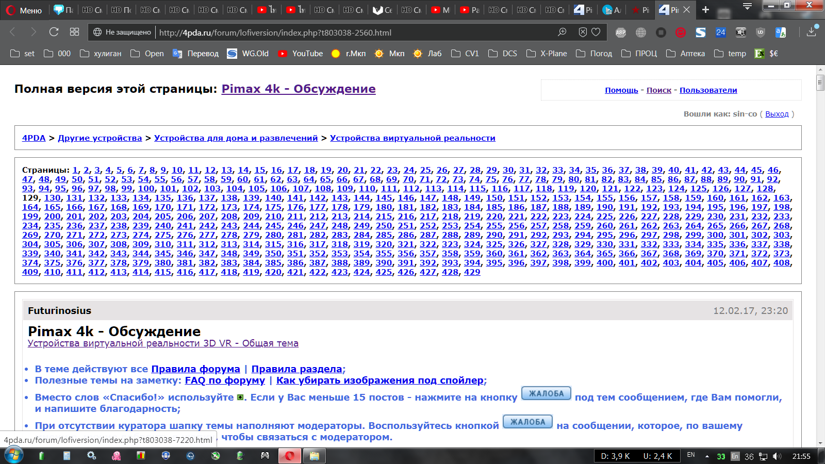Open the Пользователи link
825x464 pixels.
point(708,90)
